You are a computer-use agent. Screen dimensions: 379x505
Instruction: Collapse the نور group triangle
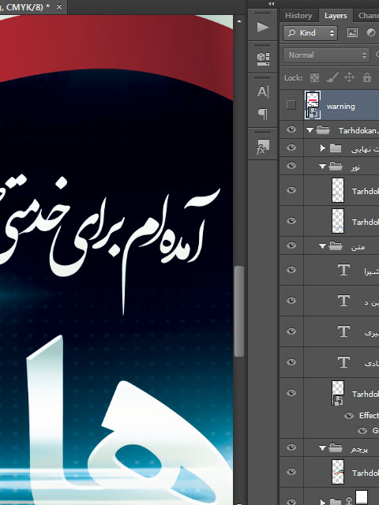point(322,166)
